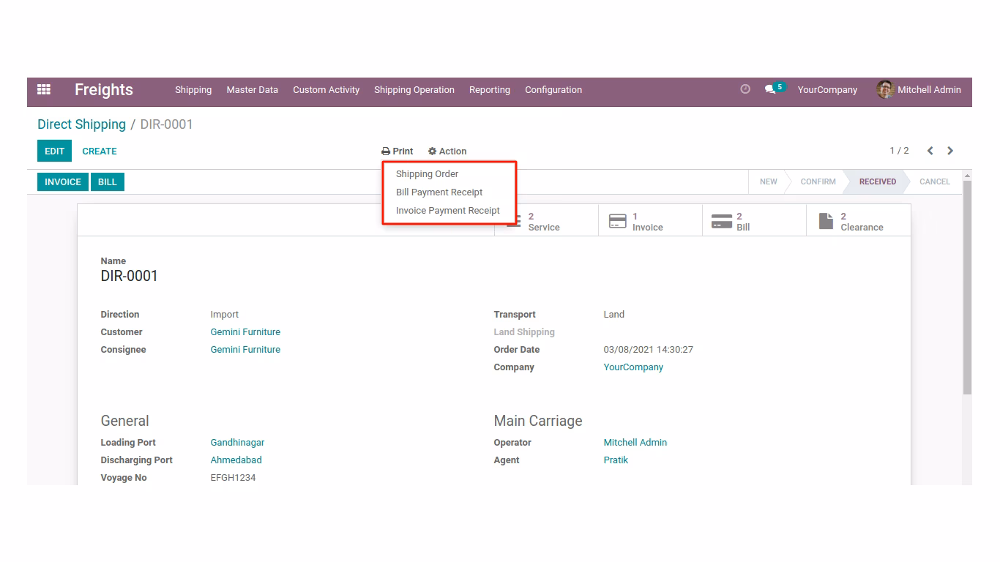The image size is (1000, 562).
Task: Open Consignee Gemini Furniture link
Action: click(245, 350)
